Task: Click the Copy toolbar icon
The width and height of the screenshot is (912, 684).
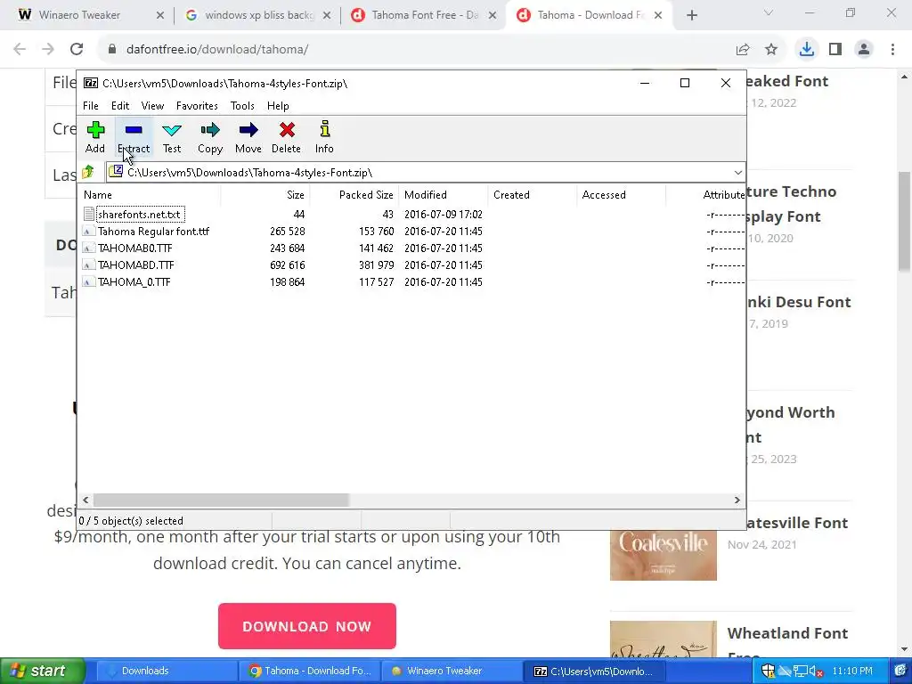Action: [210, 137]
